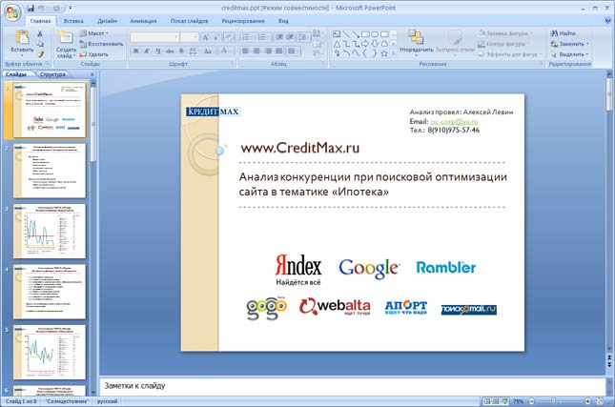Clear all formatting with the eraser icon
Image resolution: width=615 pixels, height=407 pixels.
click(229, 37)
